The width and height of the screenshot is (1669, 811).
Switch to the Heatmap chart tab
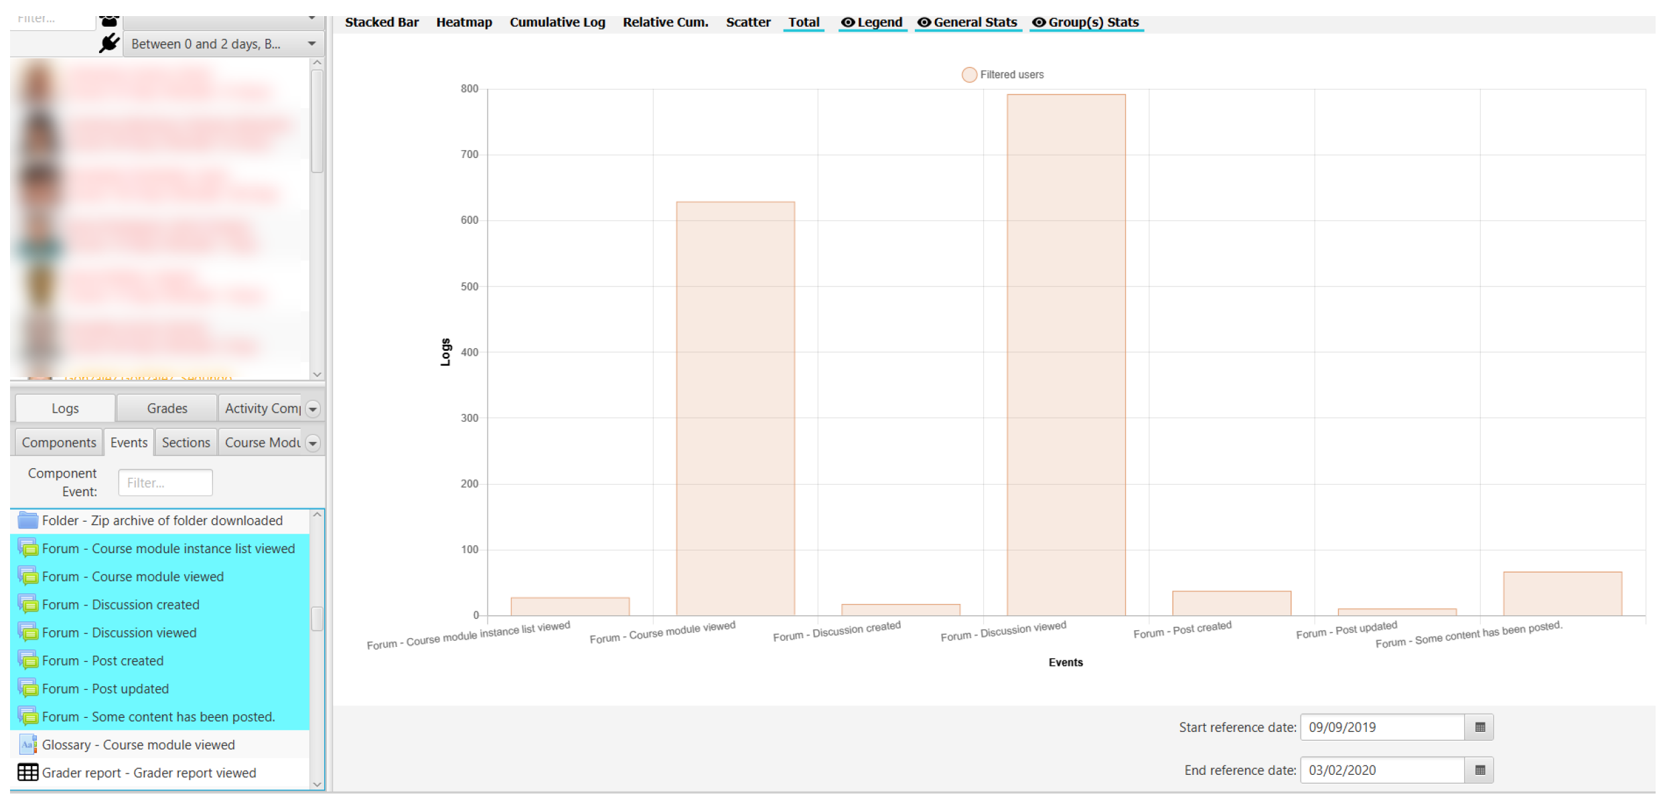[463, 22]
